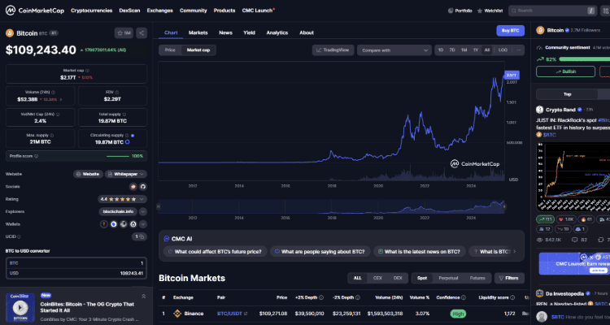
Task: Open the official Website button
Action: (88, 174)
